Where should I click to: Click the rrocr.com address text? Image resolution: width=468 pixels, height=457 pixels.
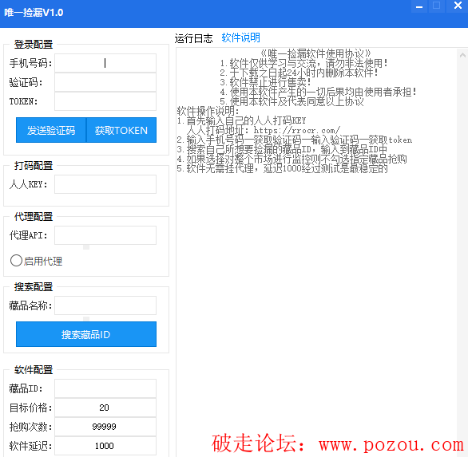(297, 130)
